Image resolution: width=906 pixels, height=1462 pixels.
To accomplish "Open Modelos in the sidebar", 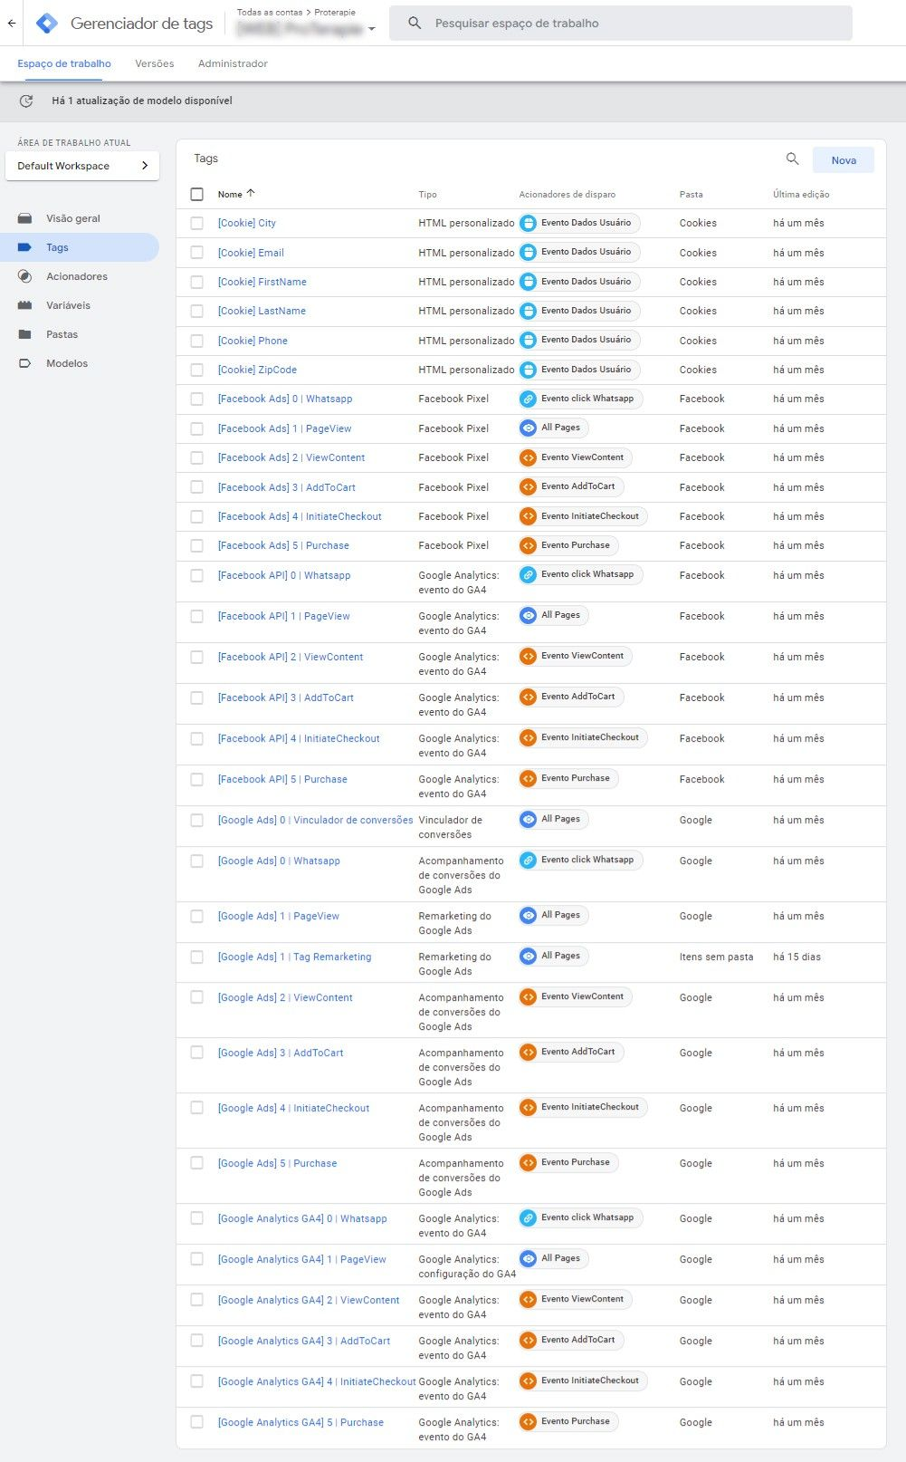I will coord(67,363).
